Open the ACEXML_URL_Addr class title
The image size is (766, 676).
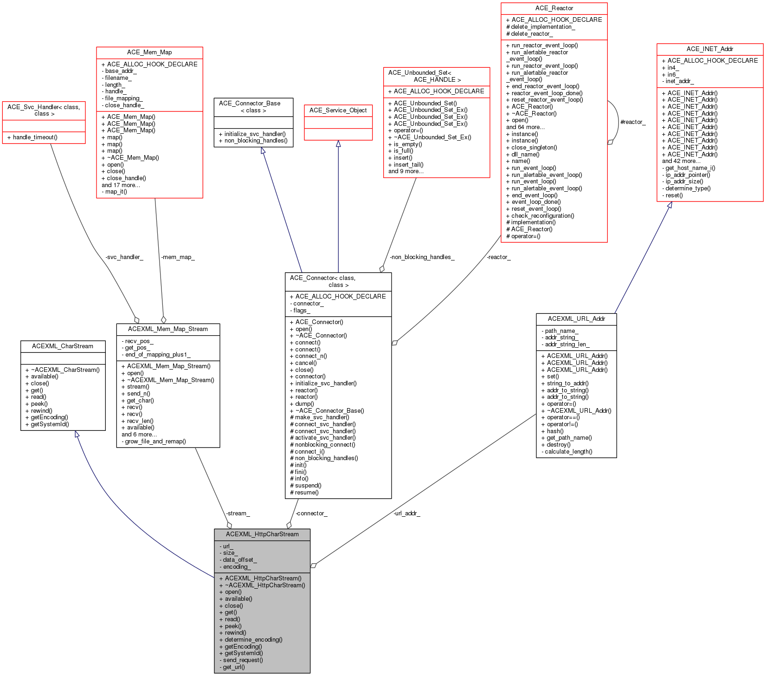click(576, 319)
